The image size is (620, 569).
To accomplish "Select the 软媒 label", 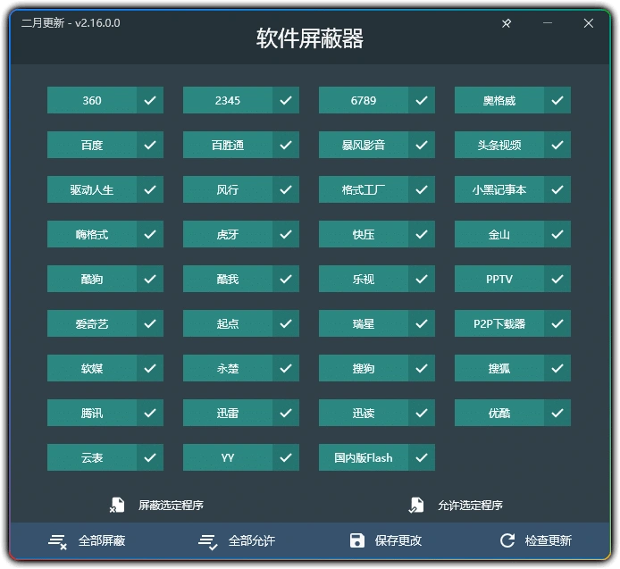I will (x=92, y=369).
